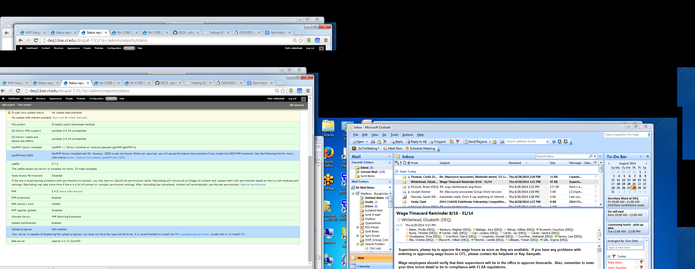This screenshot has height=269, width=695.
Task: Select day 28 on the To-Do Bar calendar
Action: (x=634, y=188)
